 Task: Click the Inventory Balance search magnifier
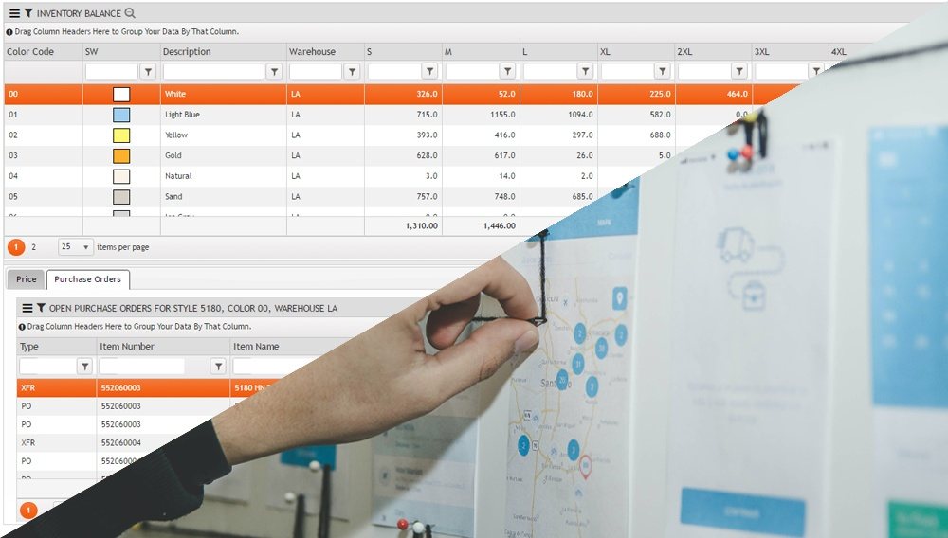click(130, 12)
